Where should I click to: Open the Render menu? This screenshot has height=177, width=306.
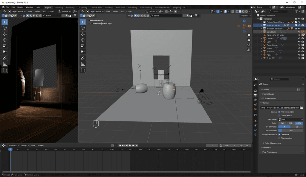coord(20,7)
